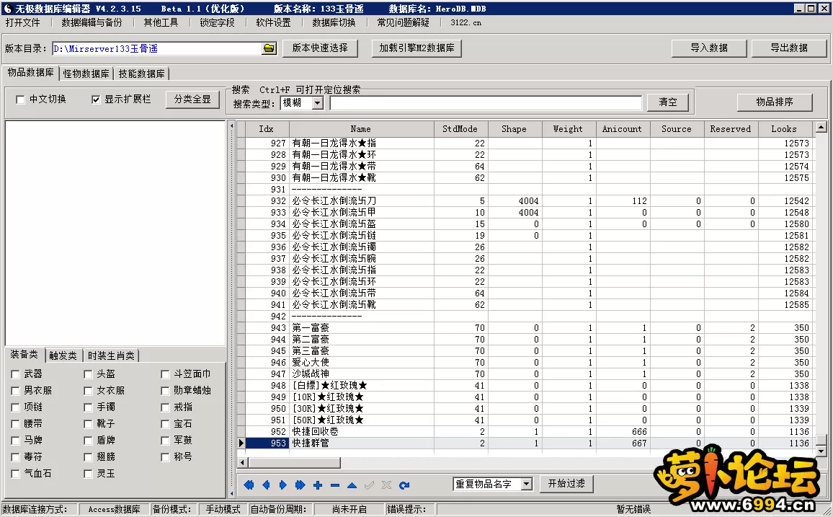
Task: Enable the 称号 checkbox
Action: coord(165,457)
